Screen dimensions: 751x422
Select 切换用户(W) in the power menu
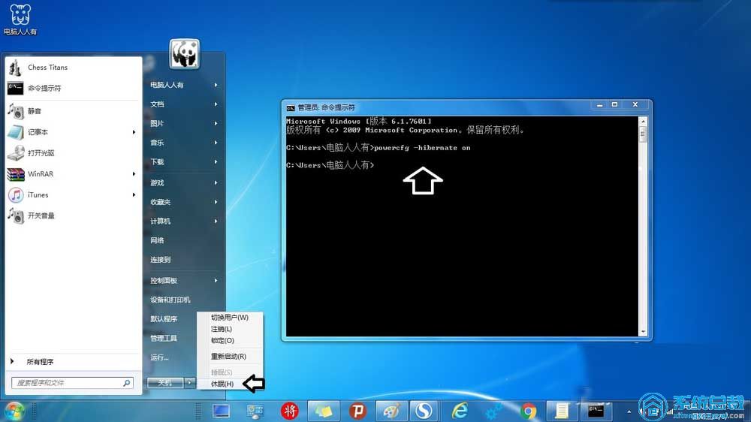pos(229,318)
